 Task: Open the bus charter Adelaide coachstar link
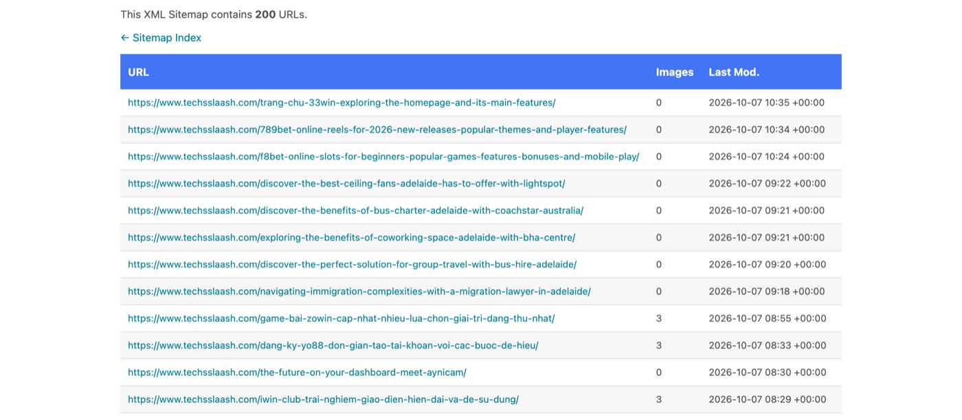pos(355,211)
